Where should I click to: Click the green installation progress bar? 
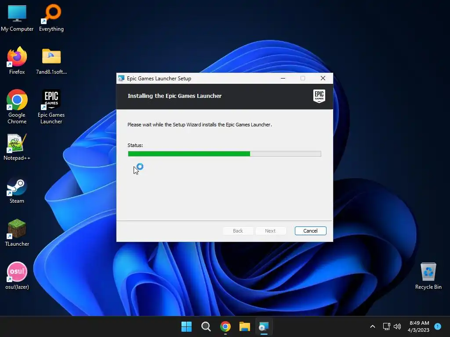225,154
